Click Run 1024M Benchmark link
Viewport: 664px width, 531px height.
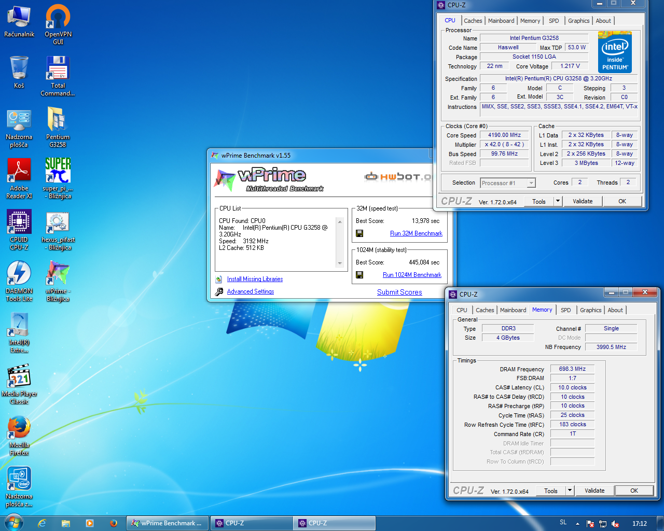pos(412,275)
